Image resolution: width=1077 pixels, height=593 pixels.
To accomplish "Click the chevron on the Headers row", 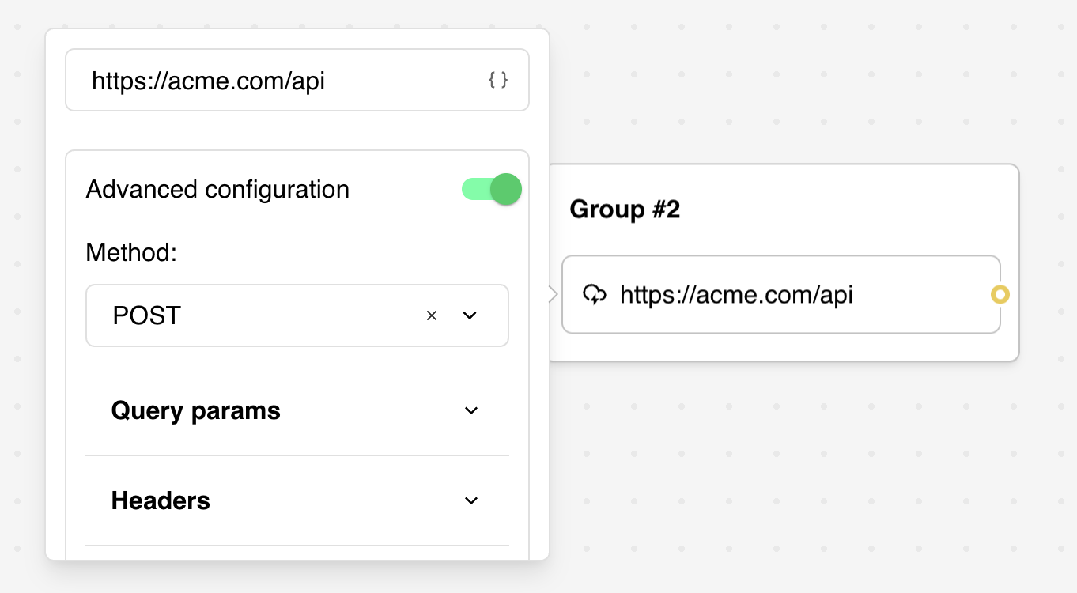I will pos(471,500).
